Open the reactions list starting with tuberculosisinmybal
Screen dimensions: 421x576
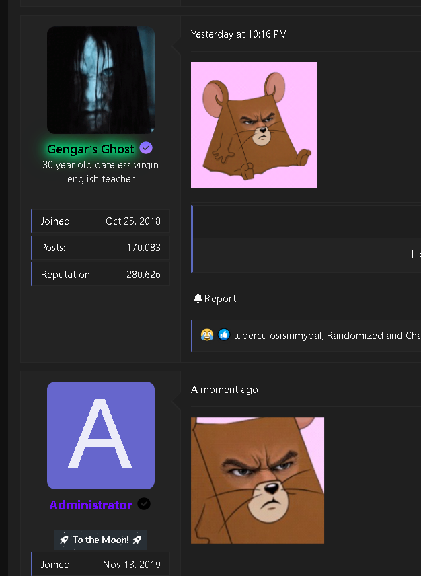[x=327, y=335]
